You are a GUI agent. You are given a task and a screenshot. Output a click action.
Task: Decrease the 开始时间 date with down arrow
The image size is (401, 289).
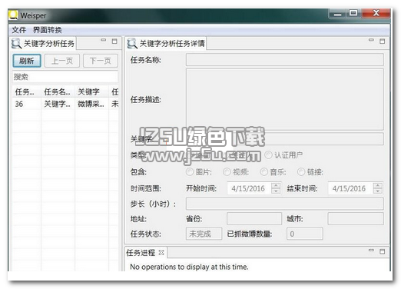[276, 191]
